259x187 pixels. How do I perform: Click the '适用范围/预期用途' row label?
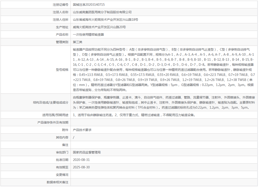[55, 115]
